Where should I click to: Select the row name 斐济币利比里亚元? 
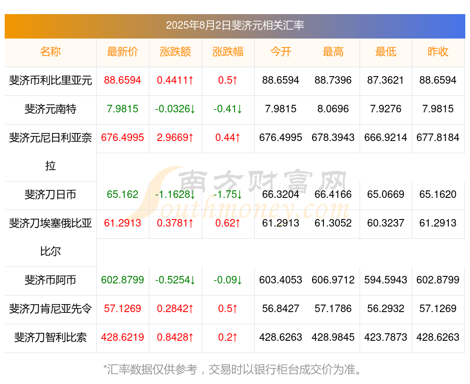[x=50, y=80]
